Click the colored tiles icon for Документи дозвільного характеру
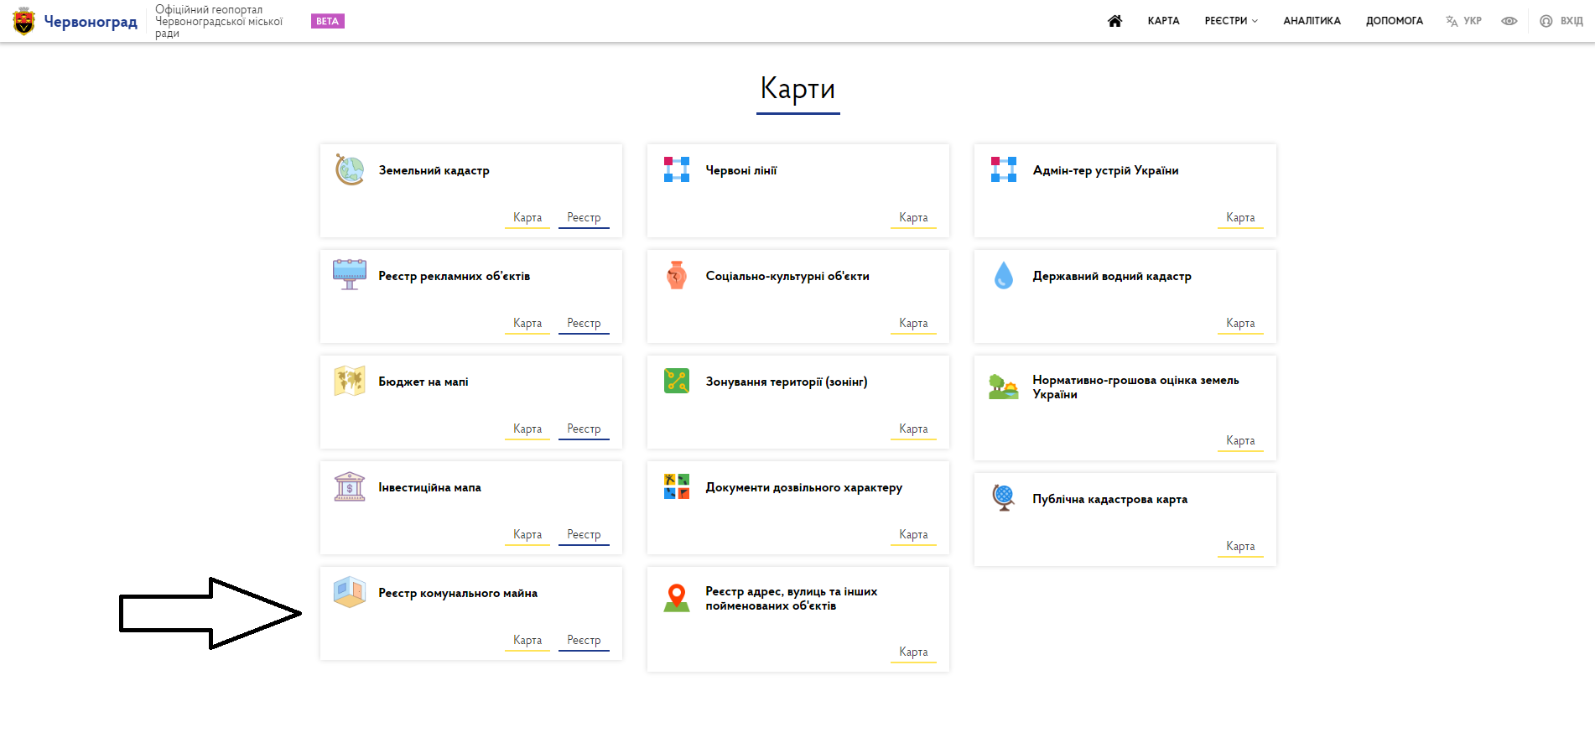Image resolution: width=1595 pixels, height=743 pixels. click(x=677, y=486)
